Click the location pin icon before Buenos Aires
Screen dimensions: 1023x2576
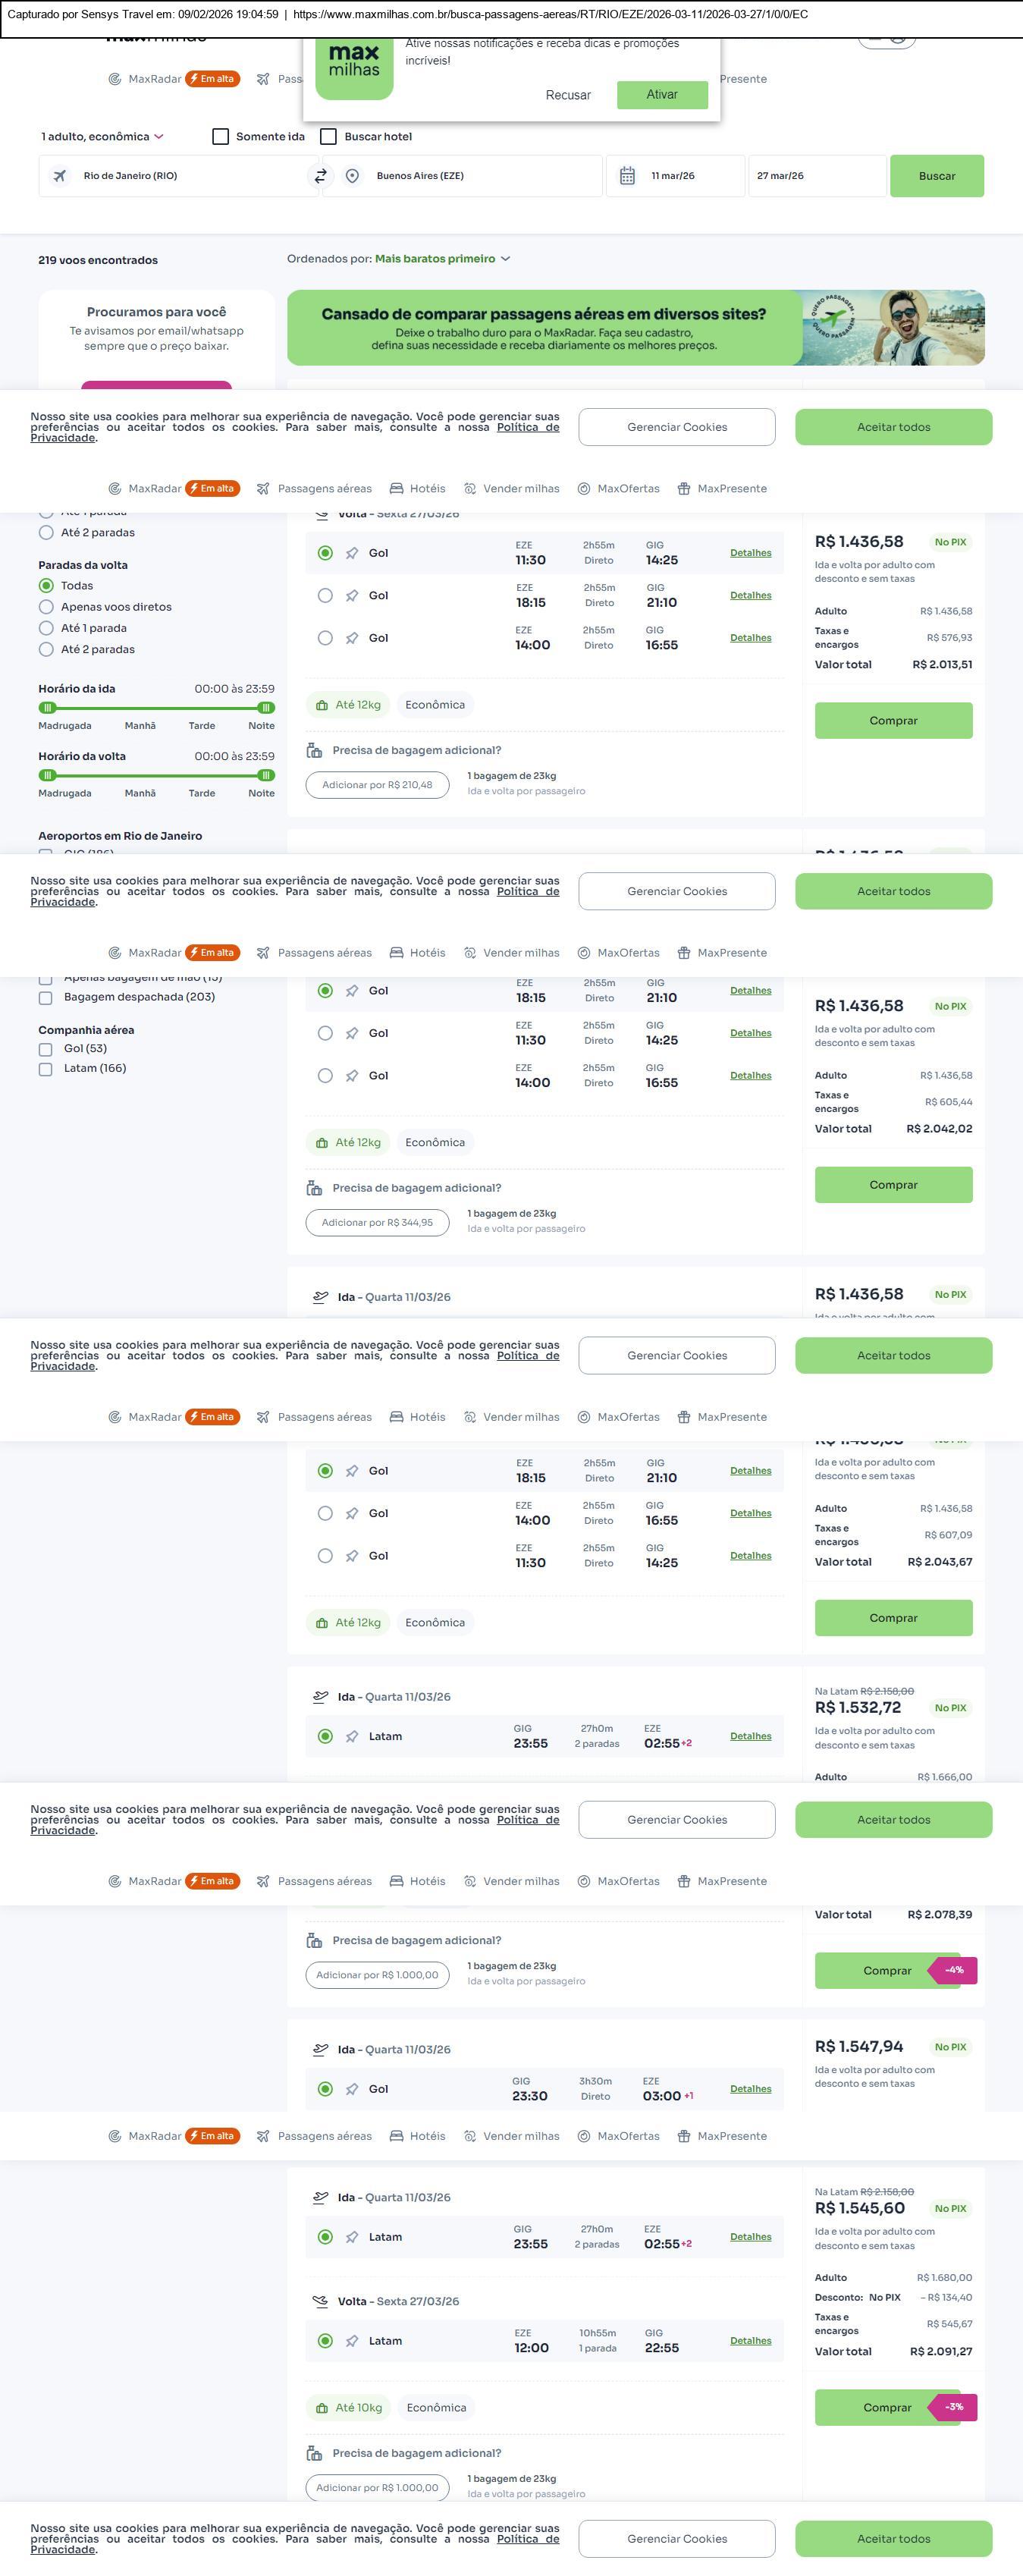tap(352, 176)
